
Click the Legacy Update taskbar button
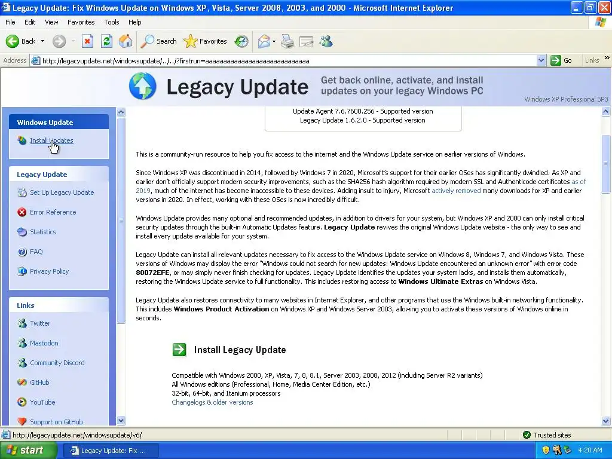[x=111, y=451]
